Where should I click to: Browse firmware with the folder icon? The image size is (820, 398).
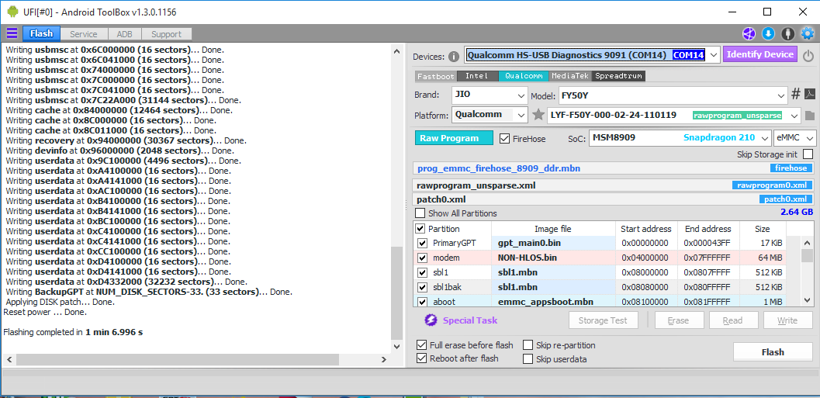pos(810,115)
